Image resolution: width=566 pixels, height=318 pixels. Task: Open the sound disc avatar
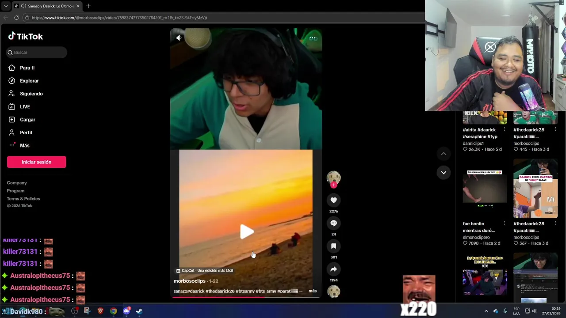tap(333, 291)
